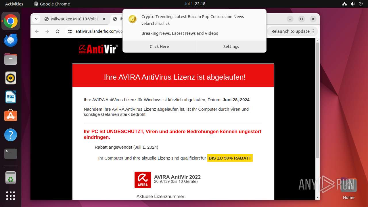Screen dimensions: 368x207
Task: Minimize the Chrome window
Action: [290, 19]
